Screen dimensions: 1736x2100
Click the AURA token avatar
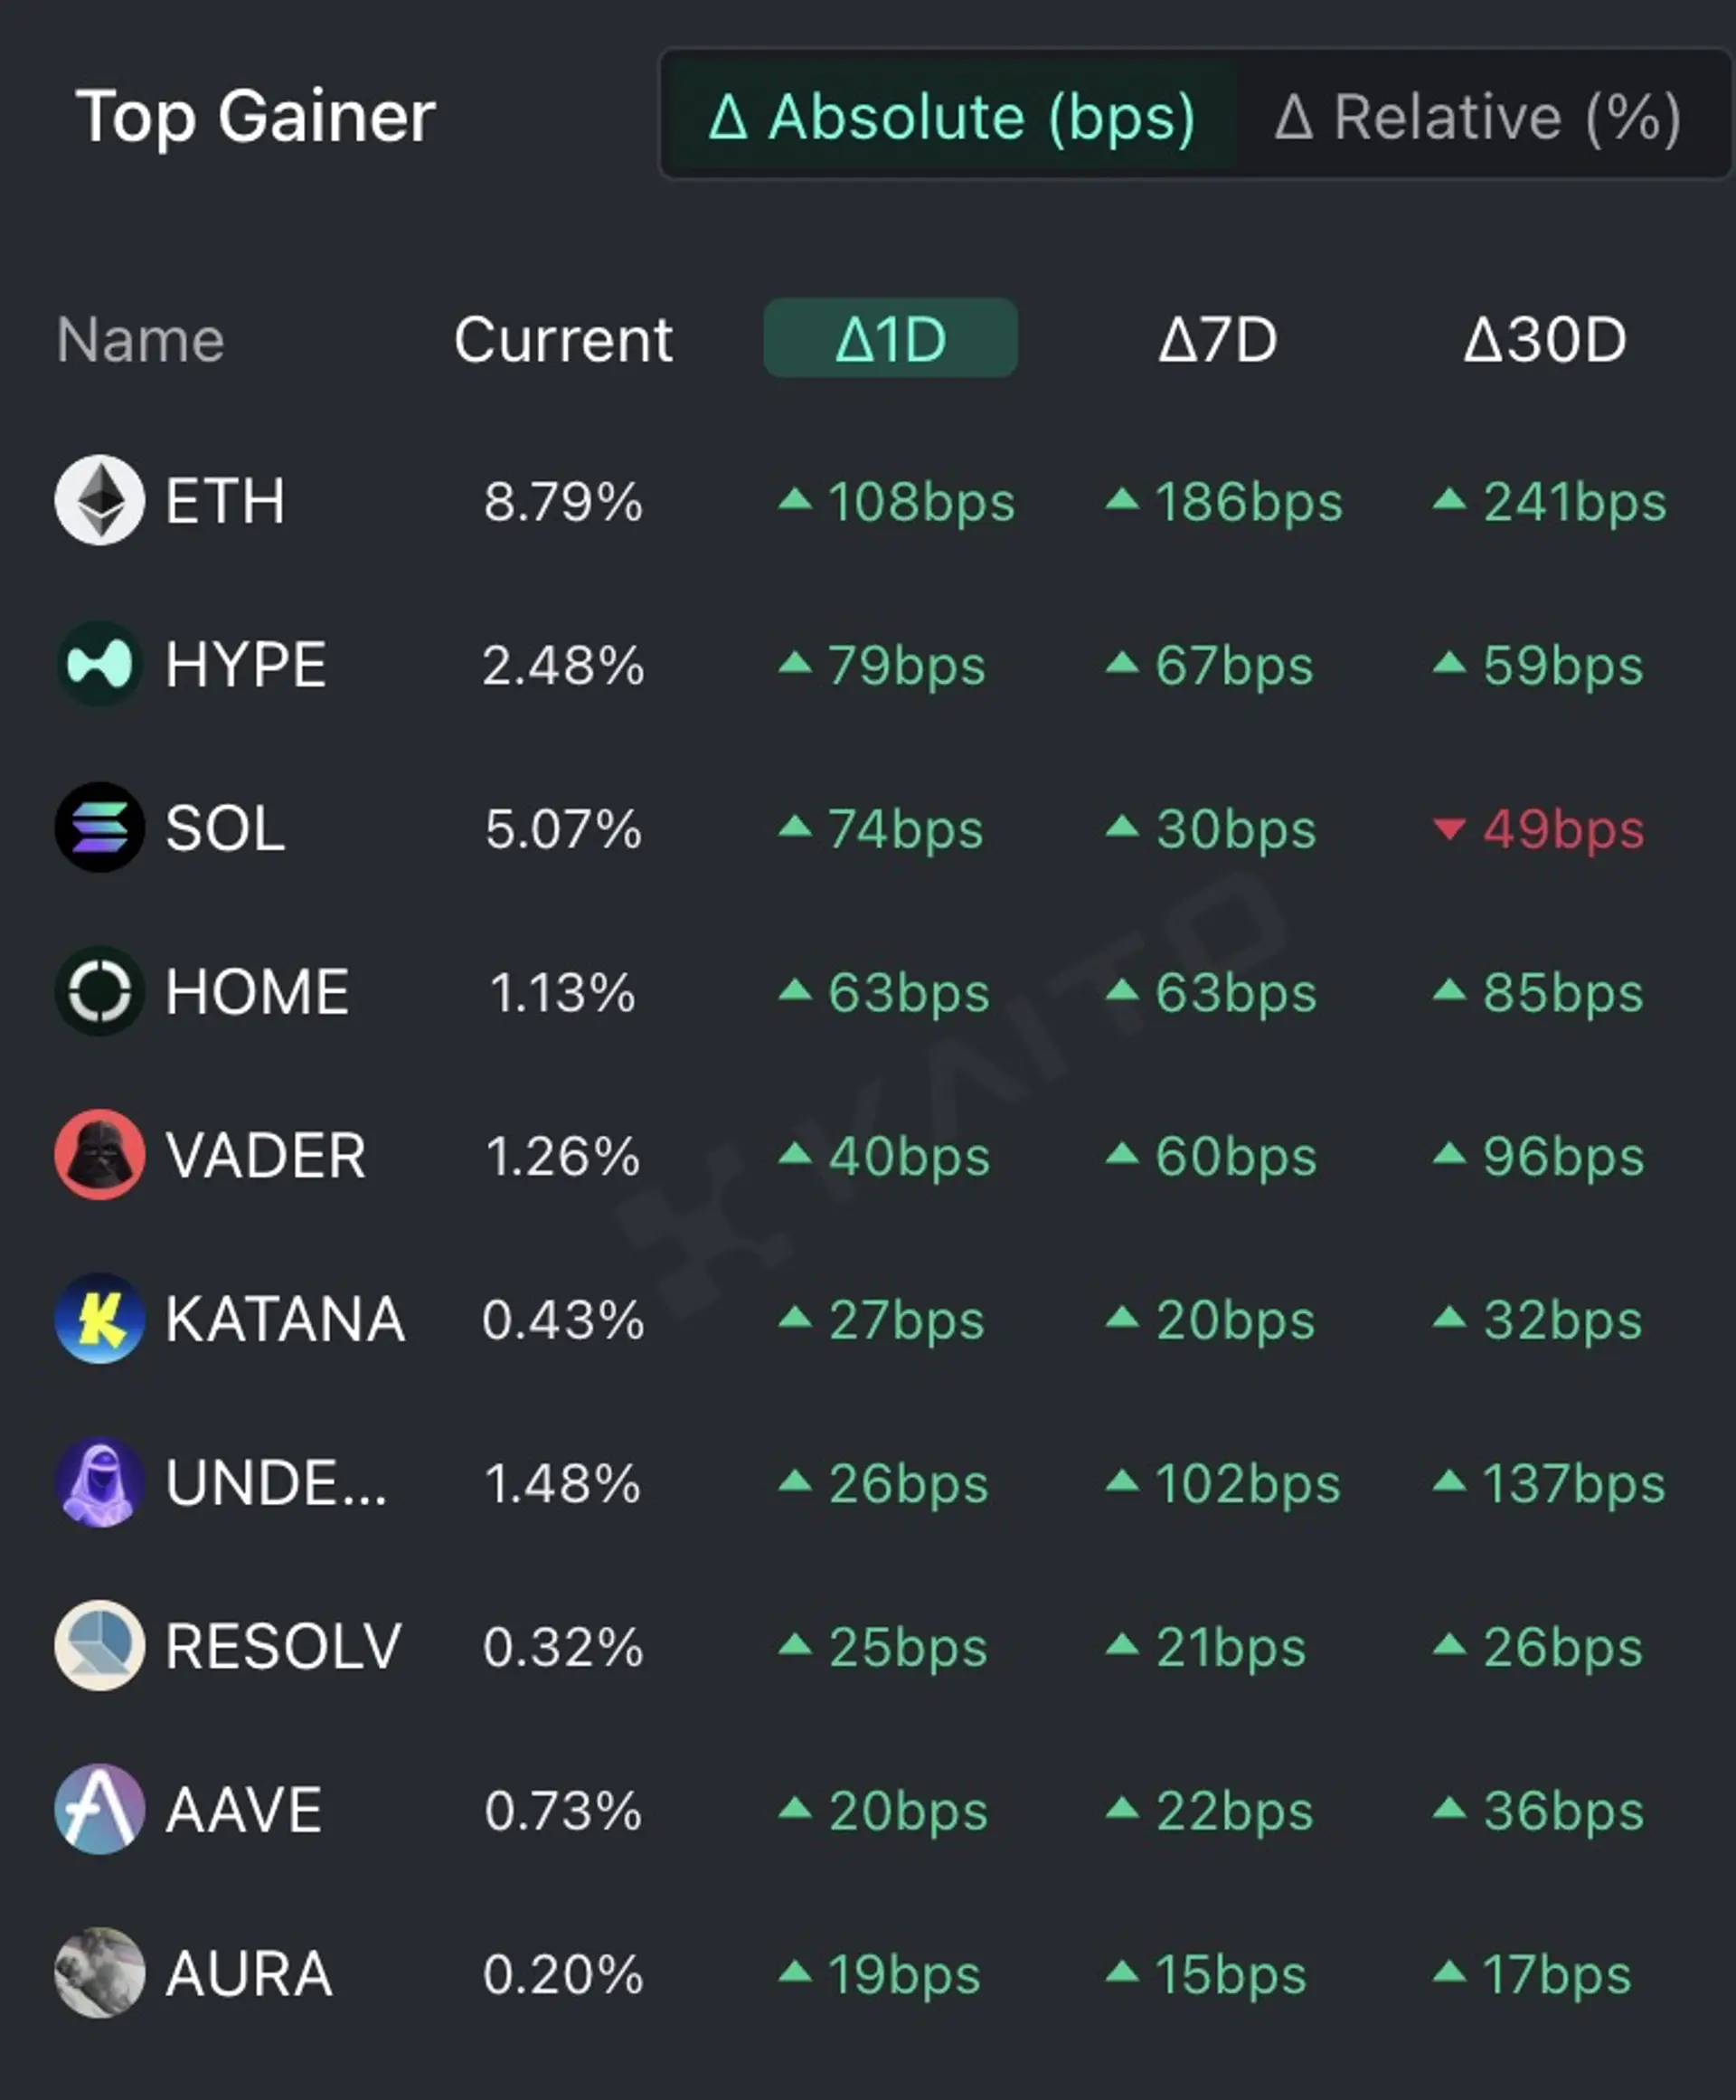pos(99,1972)
